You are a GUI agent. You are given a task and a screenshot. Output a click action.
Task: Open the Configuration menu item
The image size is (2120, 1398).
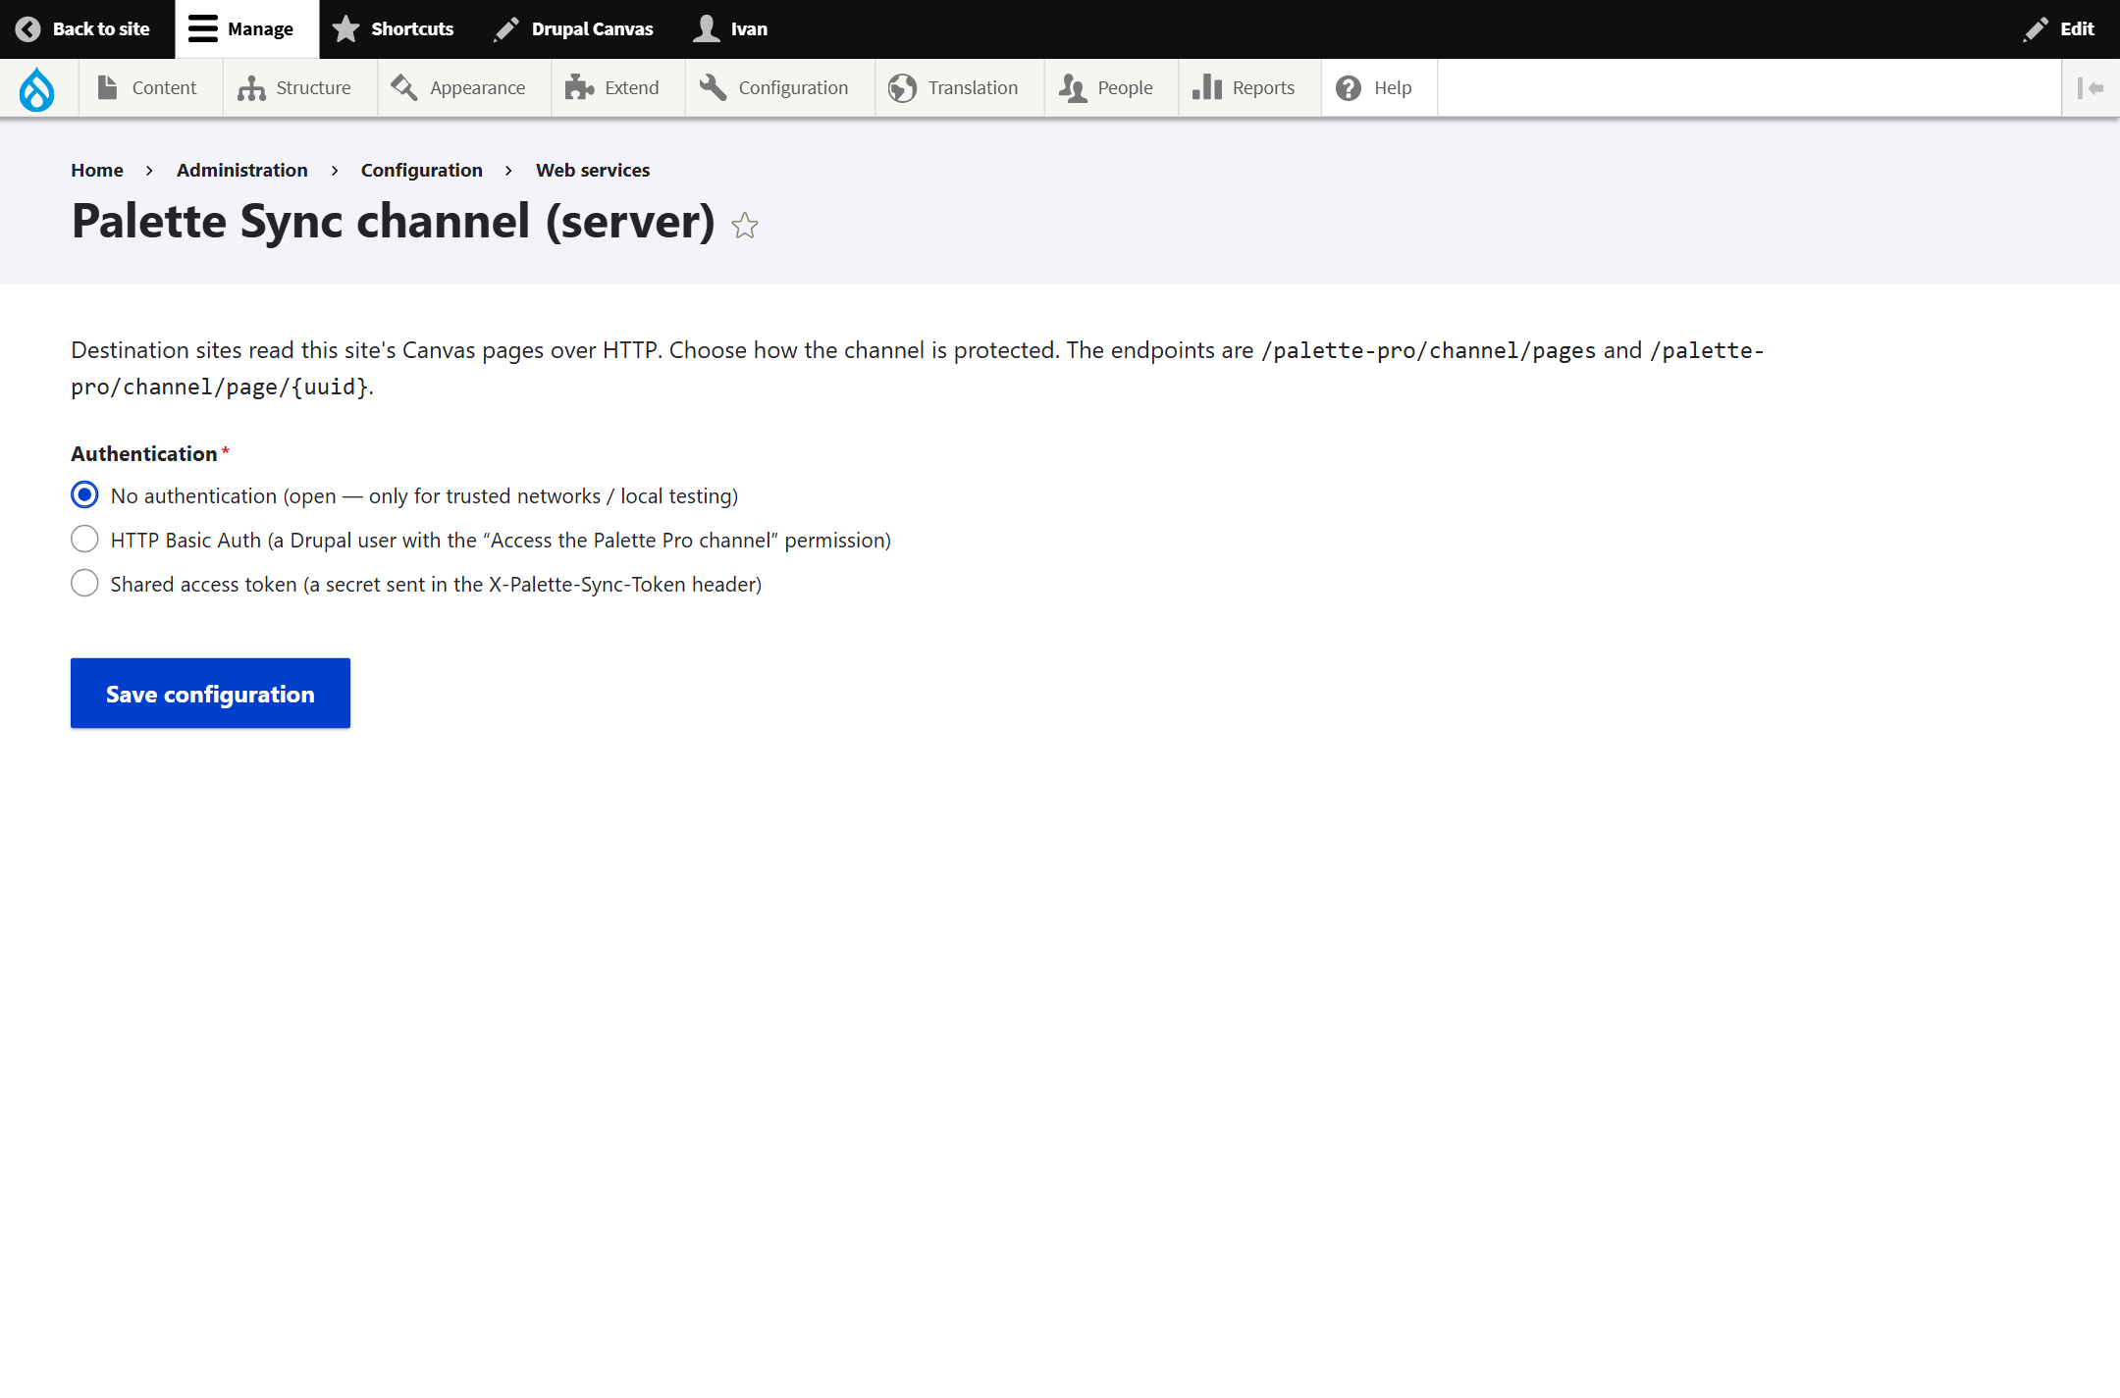(x=780, y=88)
